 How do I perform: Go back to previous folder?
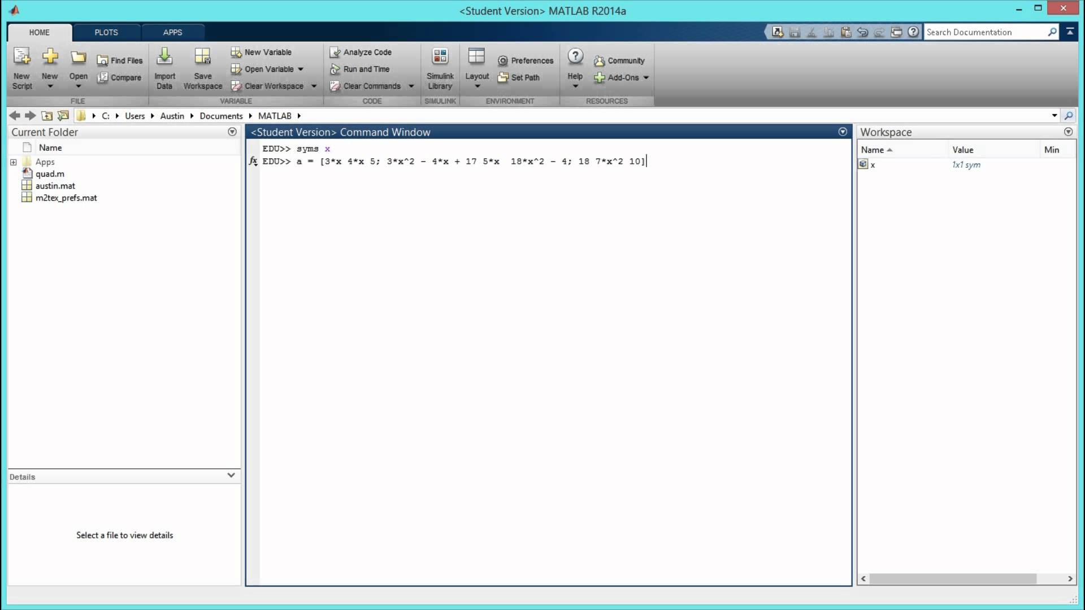tap(15, 116)
